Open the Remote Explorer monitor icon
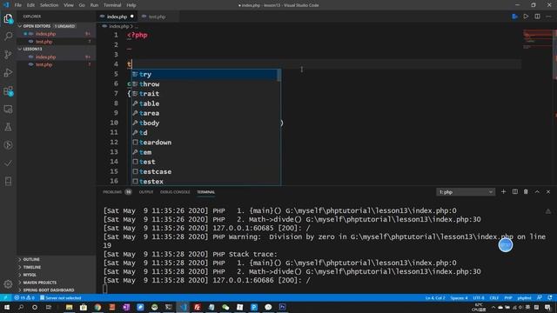The image size is (557, 313). point(8,109)
